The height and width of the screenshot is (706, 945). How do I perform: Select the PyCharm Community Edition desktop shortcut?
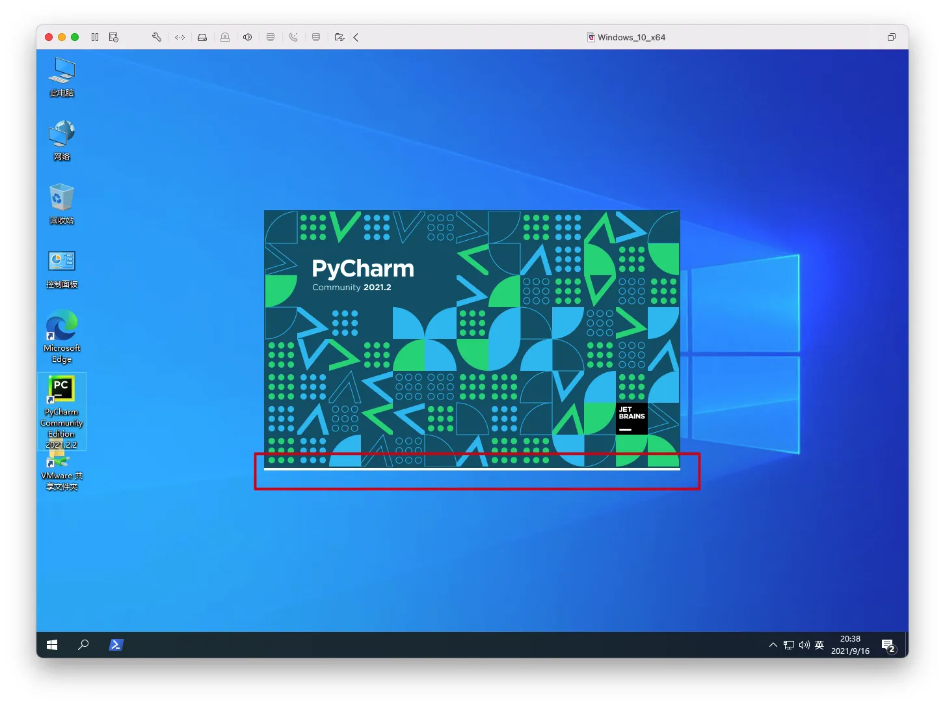pos(62,411)
